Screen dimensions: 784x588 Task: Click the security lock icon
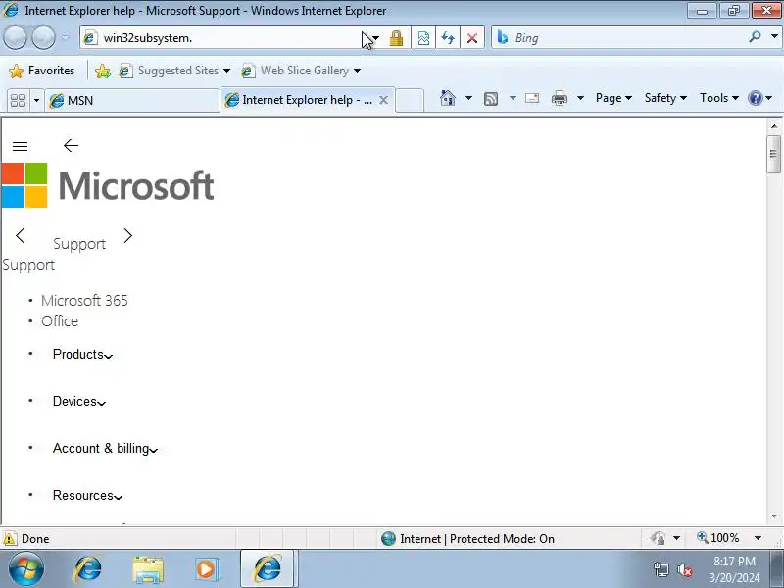[x=397, y=38]
